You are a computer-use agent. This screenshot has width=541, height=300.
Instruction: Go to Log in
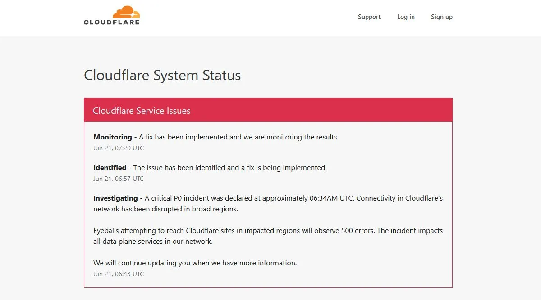click(x=406, y=17)
